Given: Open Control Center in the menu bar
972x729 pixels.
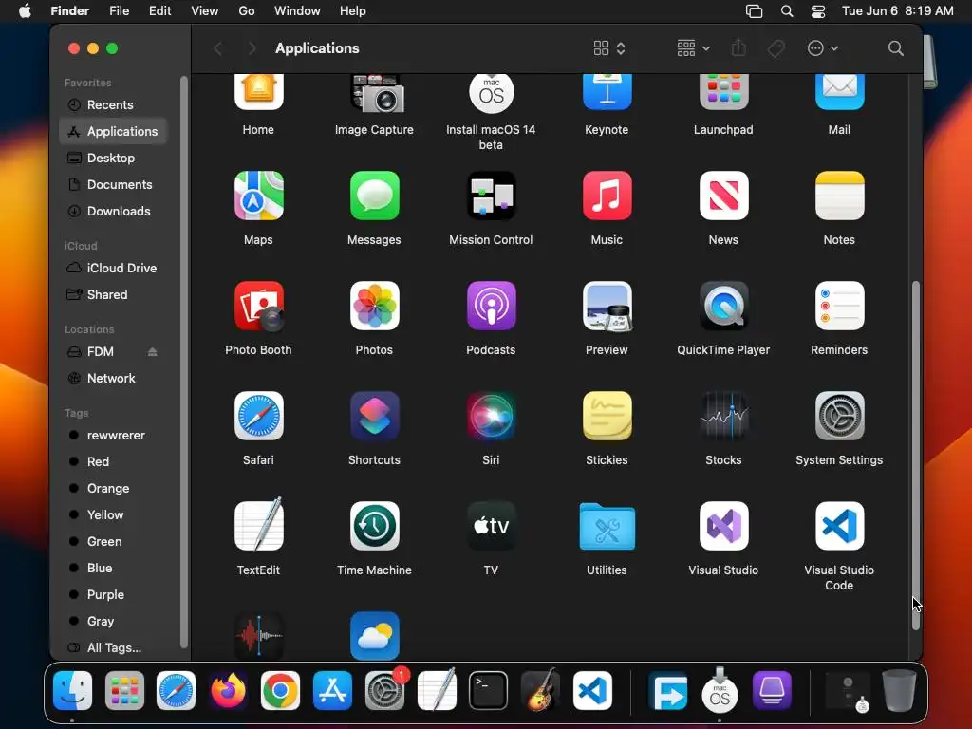Looking at the screenshot, I should (818, 11).
